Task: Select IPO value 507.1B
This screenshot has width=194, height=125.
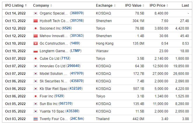Action: (x=139, y=88)
